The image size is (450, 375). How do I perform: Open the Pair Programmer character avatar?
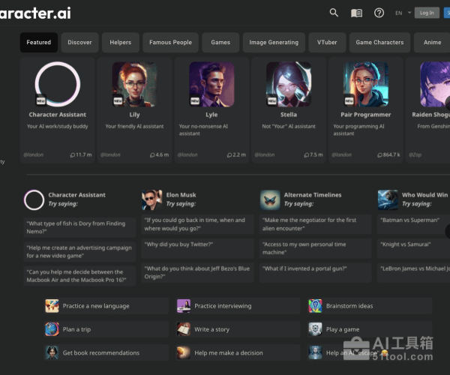tap(365, 84)
